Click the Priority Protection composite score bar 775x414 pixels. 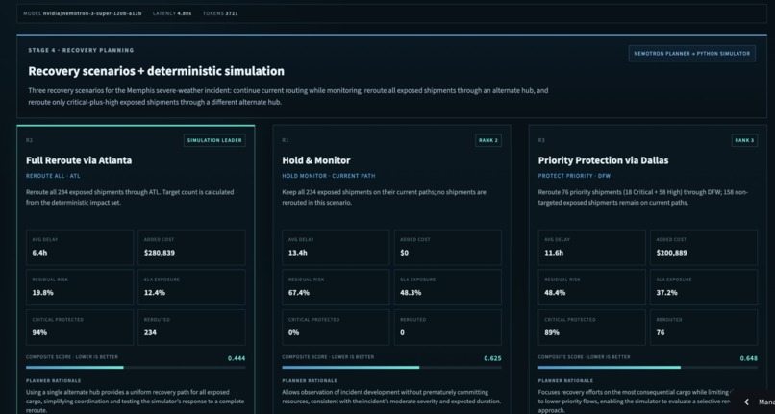(x=647, y=368)
